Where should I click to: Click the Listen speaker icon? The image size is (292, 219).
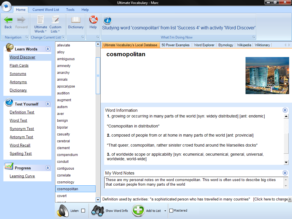pos(63,211)
